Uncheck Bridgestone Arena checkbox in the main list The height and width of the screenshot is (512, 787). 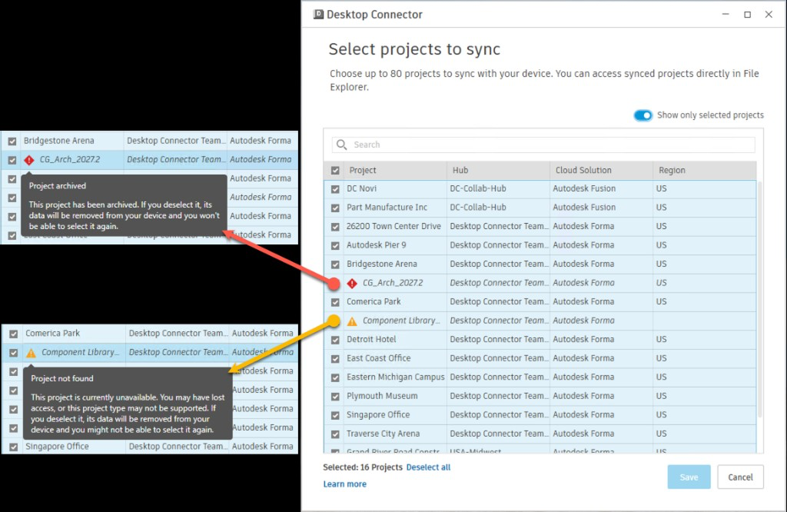click(335, 264)
